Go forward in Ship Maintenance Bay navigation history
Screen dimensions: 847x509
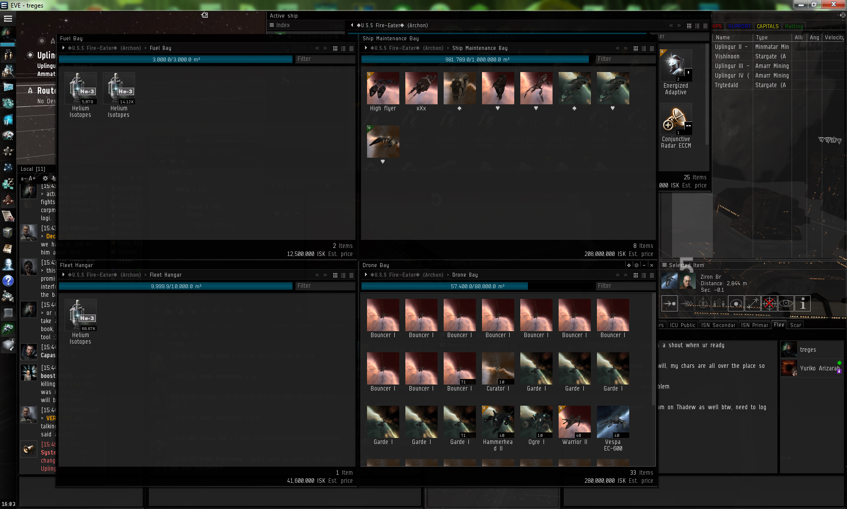(626, 48)
